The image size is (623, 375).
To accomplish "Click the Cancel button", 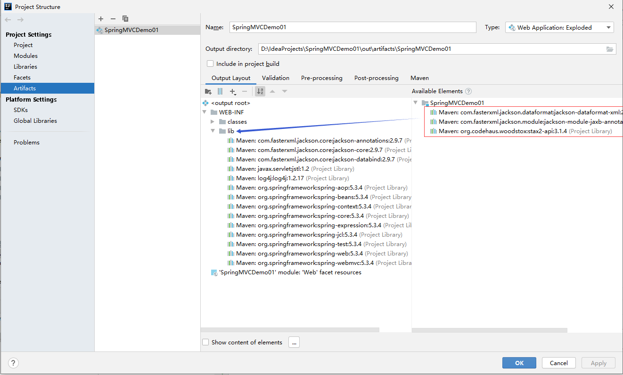I will pos(559,363).
